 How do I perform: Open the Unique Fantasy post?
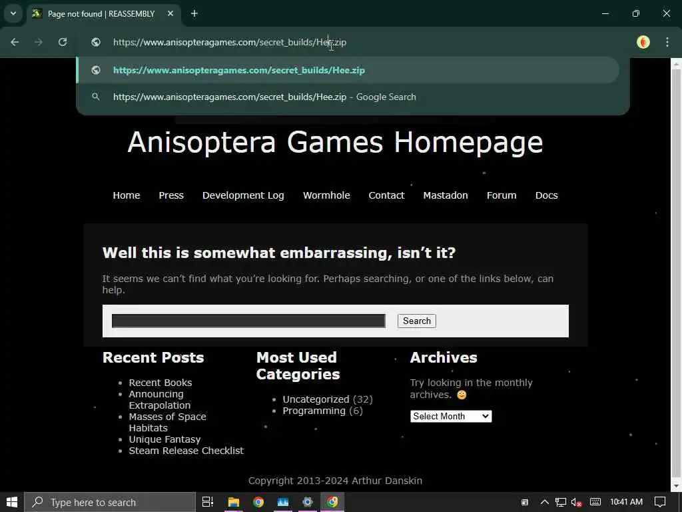(165, 439)
